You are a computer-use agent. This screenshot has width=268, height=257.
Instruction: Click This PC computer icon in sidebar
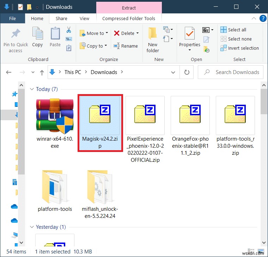pos(14,235)
